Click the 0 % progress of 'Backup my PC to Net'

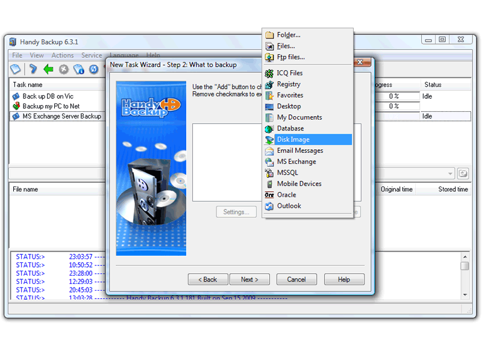[394, 106]
